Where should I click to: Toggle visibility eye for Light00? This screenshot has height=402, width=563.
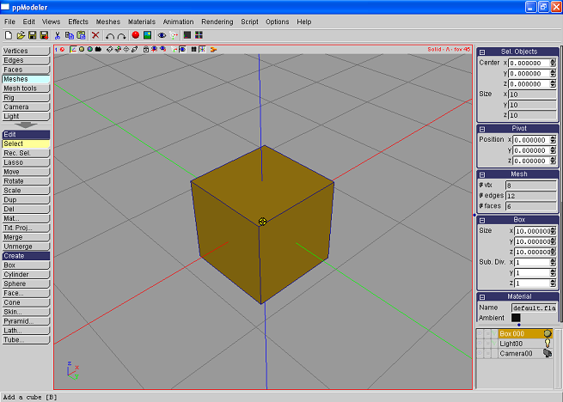480,344
